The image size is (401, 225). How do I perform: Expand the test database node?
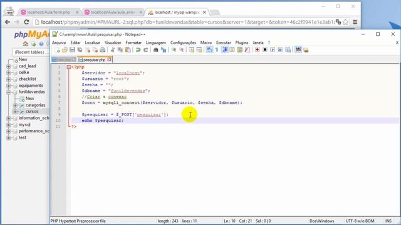pyautogui.click(x=8, y=138)
